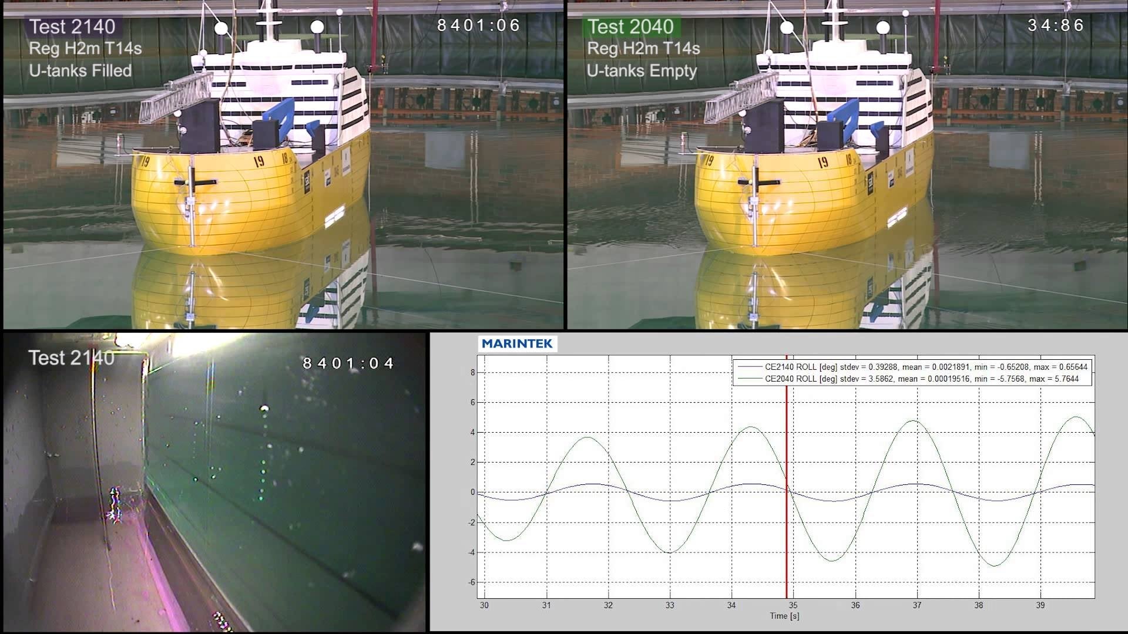Image resolution: width=1128 pixels, height=634 pixels.
Task: Click the U-tanks Filled caption text
Action: [x=80, y=71]
